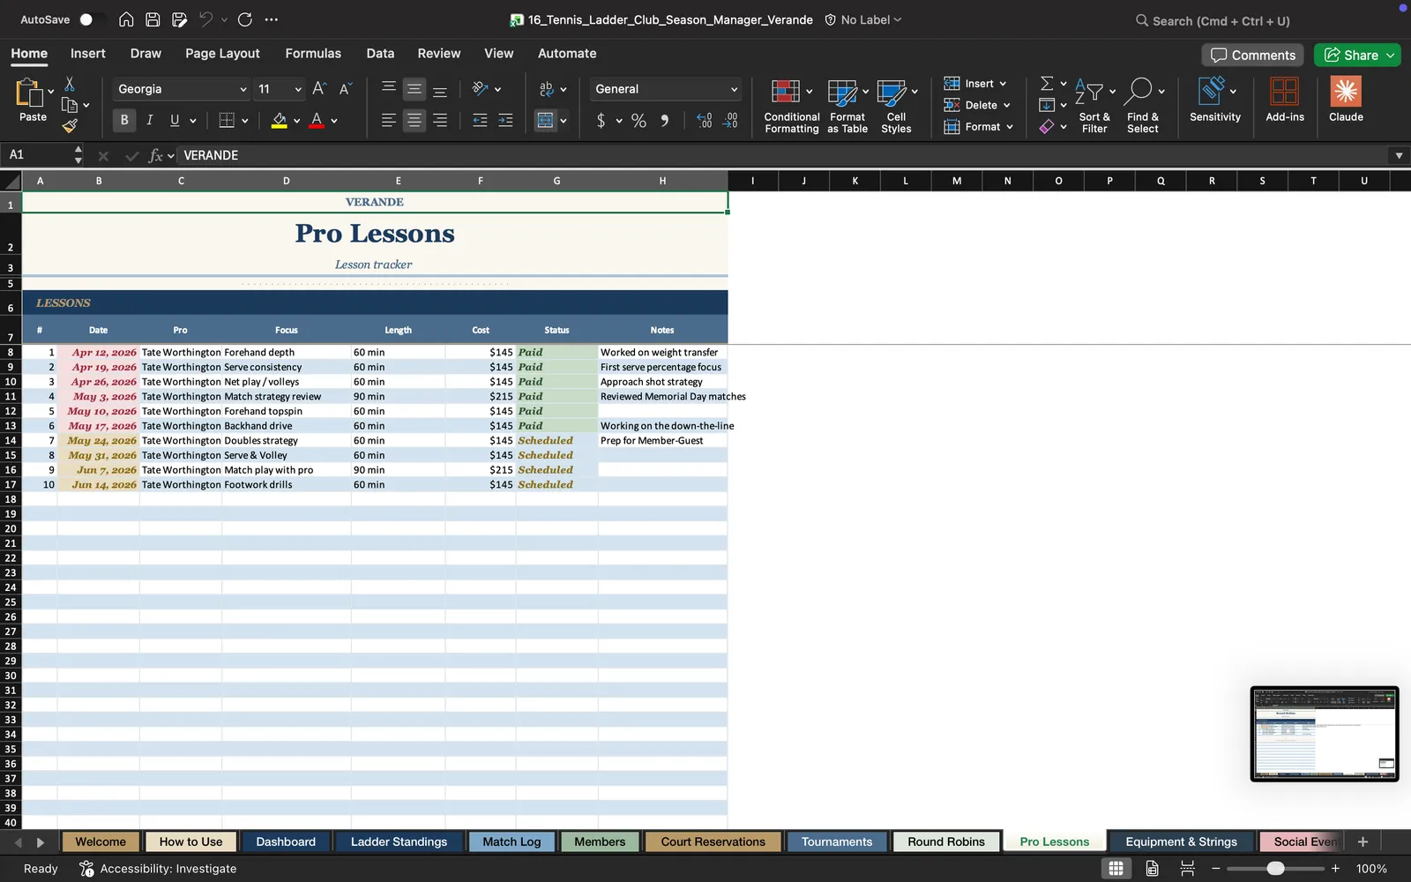Click the Paste clipboard icon
This screenshot has height=882, width=1411.
coord(29,93)
